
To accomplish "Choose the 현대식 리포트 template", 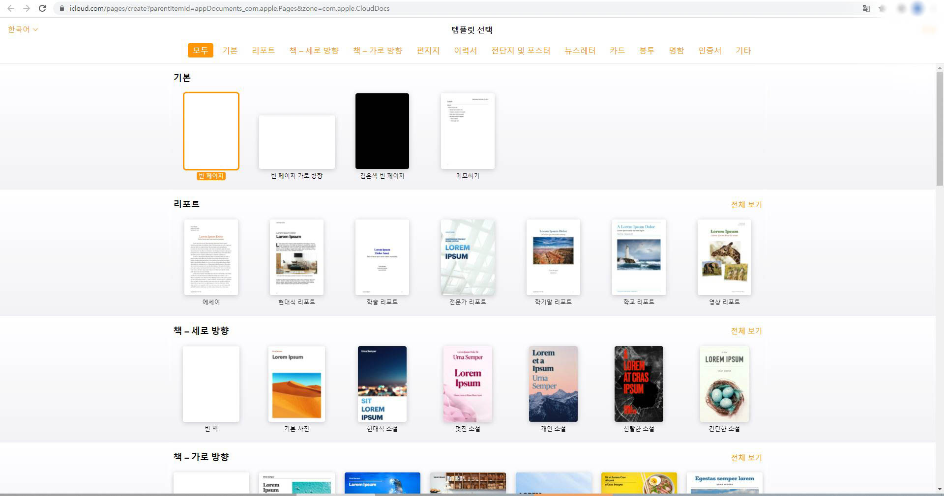I will coord(296,257).
